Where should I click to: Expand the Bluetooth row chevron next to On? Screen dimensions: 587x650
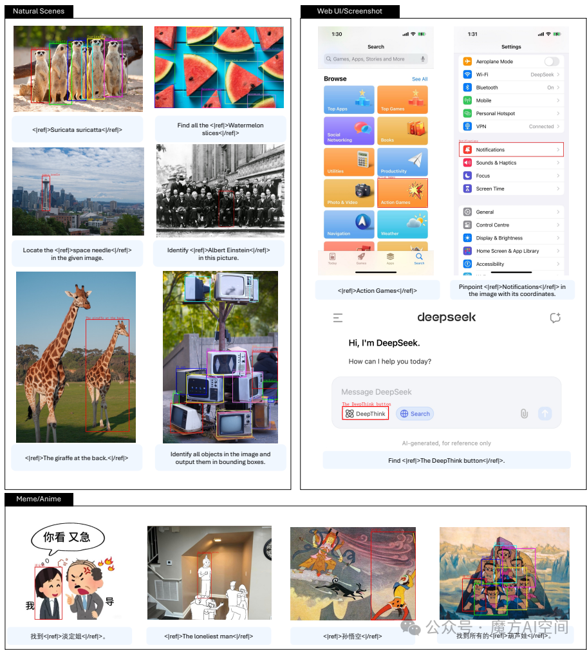click(558, 88)
